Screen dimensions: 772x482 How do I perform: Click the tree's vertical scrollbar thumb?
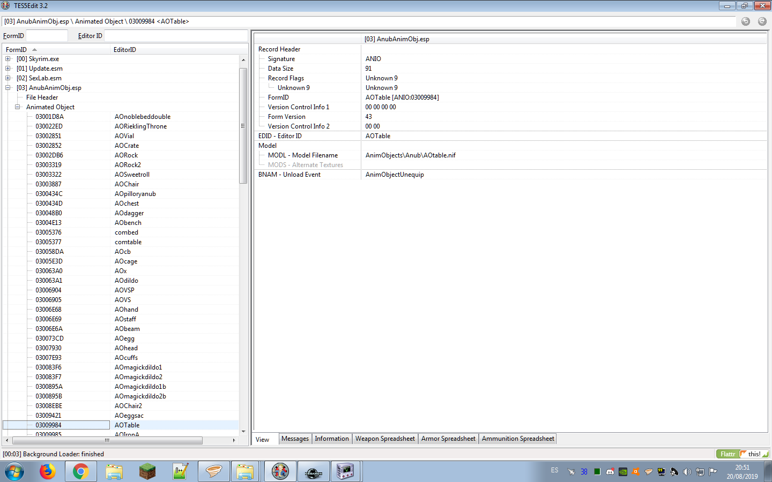243,126
